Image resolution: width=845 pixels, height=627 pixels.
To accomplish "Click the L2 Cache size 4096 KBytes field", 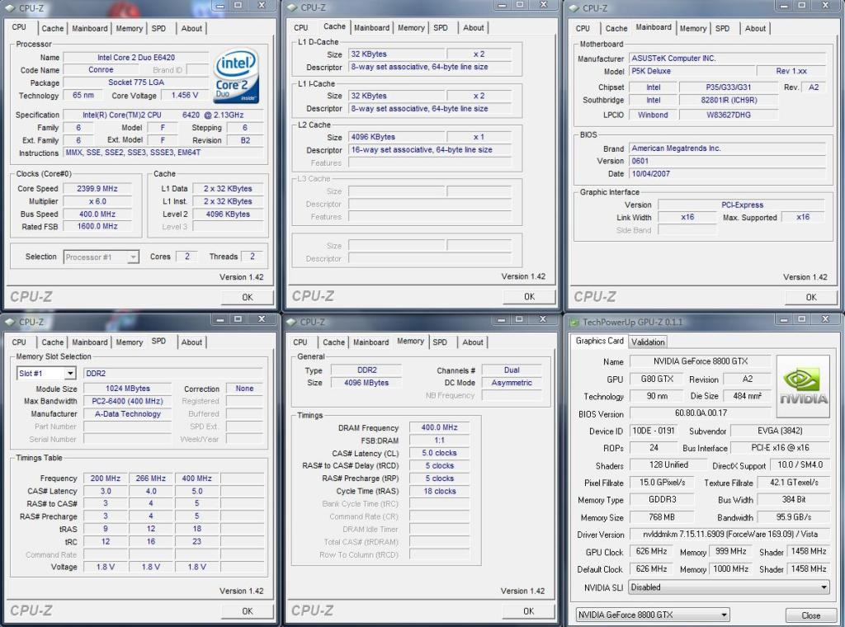I will (x=397, y=137).
